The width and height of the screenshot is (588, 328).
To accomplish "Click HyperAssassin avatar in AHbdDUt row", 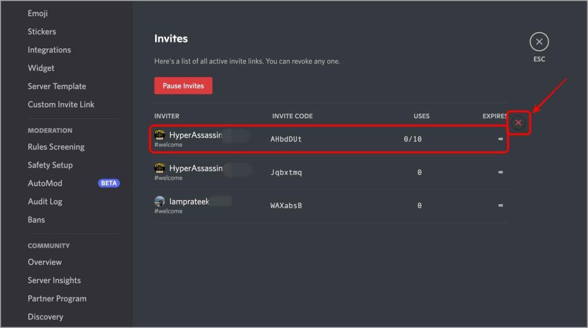I will [160, 135].
